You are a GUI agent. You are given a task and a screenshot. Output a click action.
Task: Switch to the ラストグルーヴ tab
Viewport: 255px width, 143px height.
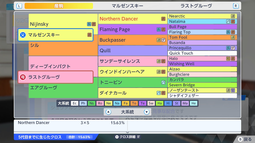coord(196,6)
